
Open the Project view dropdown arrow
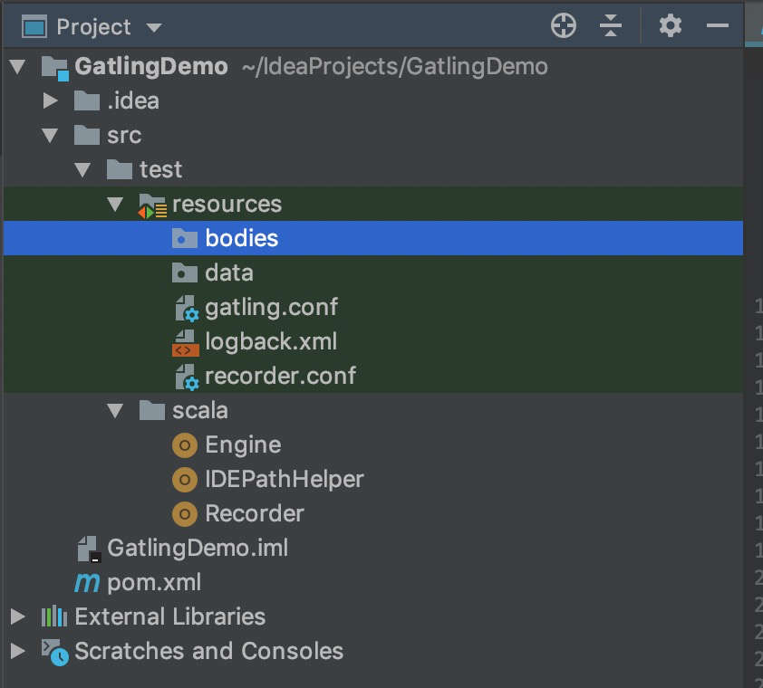[154, 28]
